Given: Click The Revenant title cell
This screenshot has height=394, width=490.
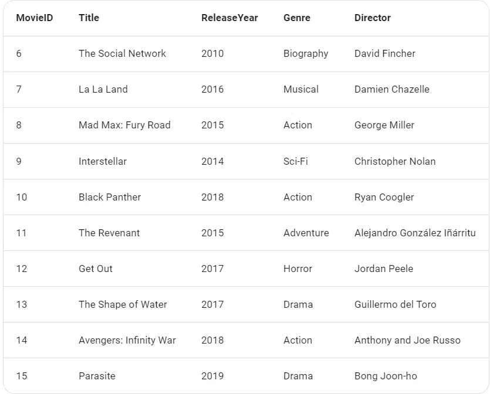Looking at the screenshot, I should 109,233.
